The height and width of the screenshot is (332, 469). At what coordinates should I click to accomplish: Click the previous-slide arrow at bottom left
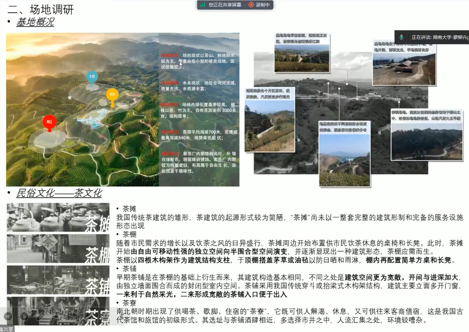8,316
